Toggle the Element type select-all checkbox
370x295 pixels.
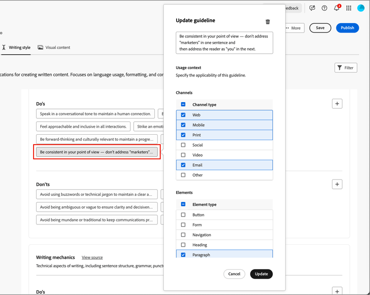pyautogui.click(x=183, y=204)
